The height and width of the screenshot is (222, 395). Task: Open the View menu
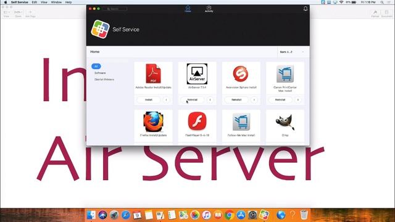44,2
